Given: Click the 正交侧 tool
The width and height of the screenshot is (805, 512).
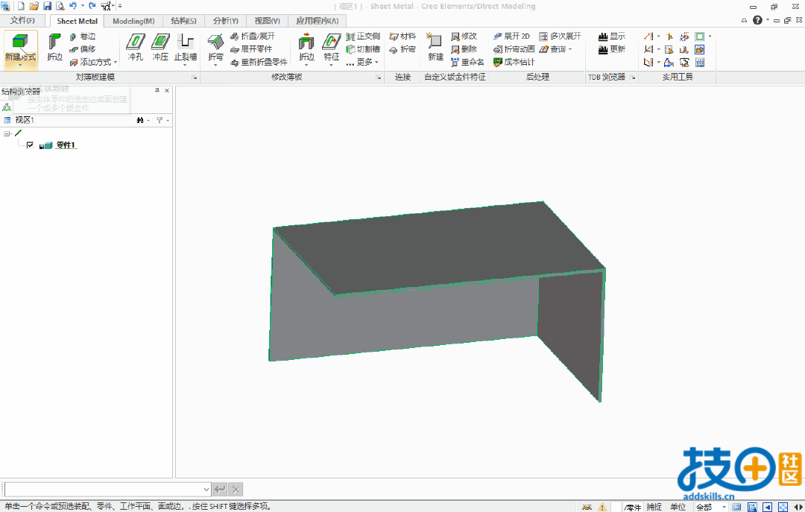Looking at the screenshot, I should pyautogui.click(x=363, y=37).
